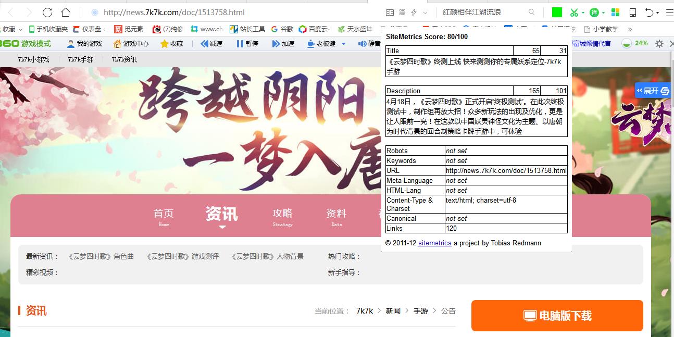674x337 pixels.
Task: Click the scissors screenshot tool icon
Action: tap(574, 12)
